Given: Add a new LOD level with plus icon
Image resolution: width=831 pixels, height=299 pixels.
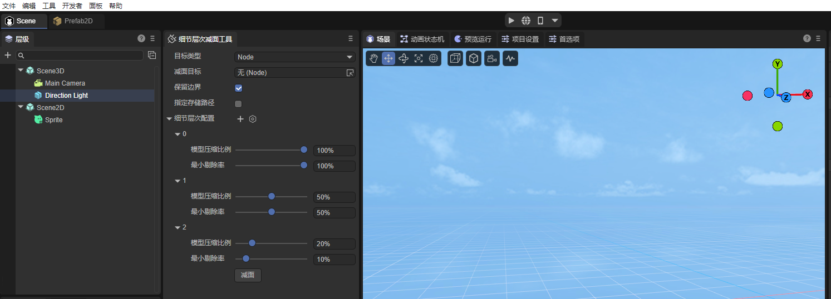Looking at the screenshot, I should (x=240, y=119).
